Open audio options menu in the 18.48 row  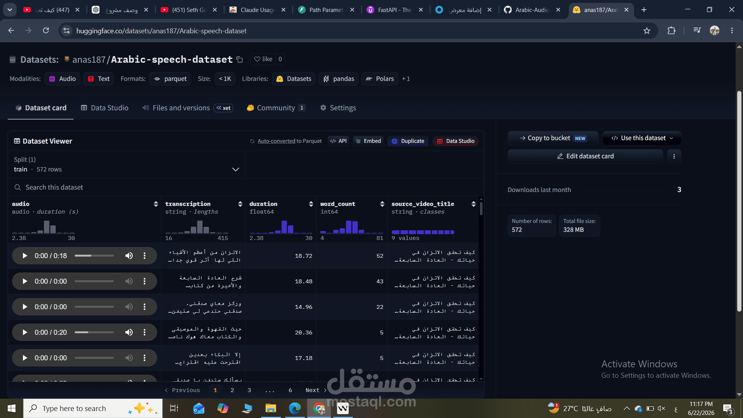(145, 281)
